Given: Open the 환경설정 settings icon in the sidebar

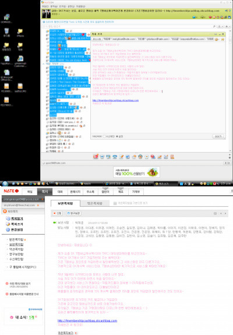Looking at the screenshot, I should tap(8, 230).
